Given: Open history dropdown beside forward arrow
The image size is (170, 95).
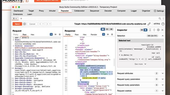Looking at the screenshot, I should [50, 24].
